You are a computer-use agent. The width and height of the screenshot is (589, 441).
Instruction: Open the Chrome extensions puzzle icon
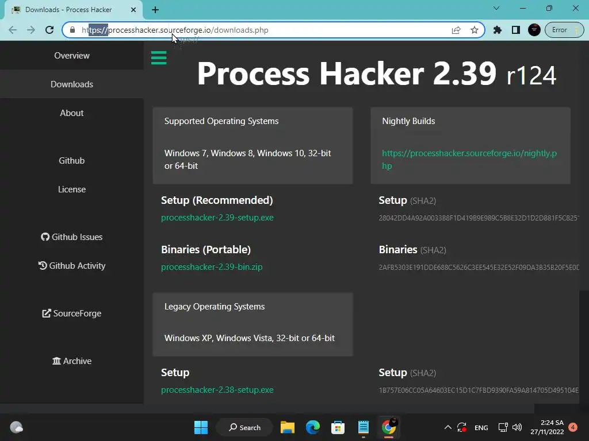pos(498,30)
